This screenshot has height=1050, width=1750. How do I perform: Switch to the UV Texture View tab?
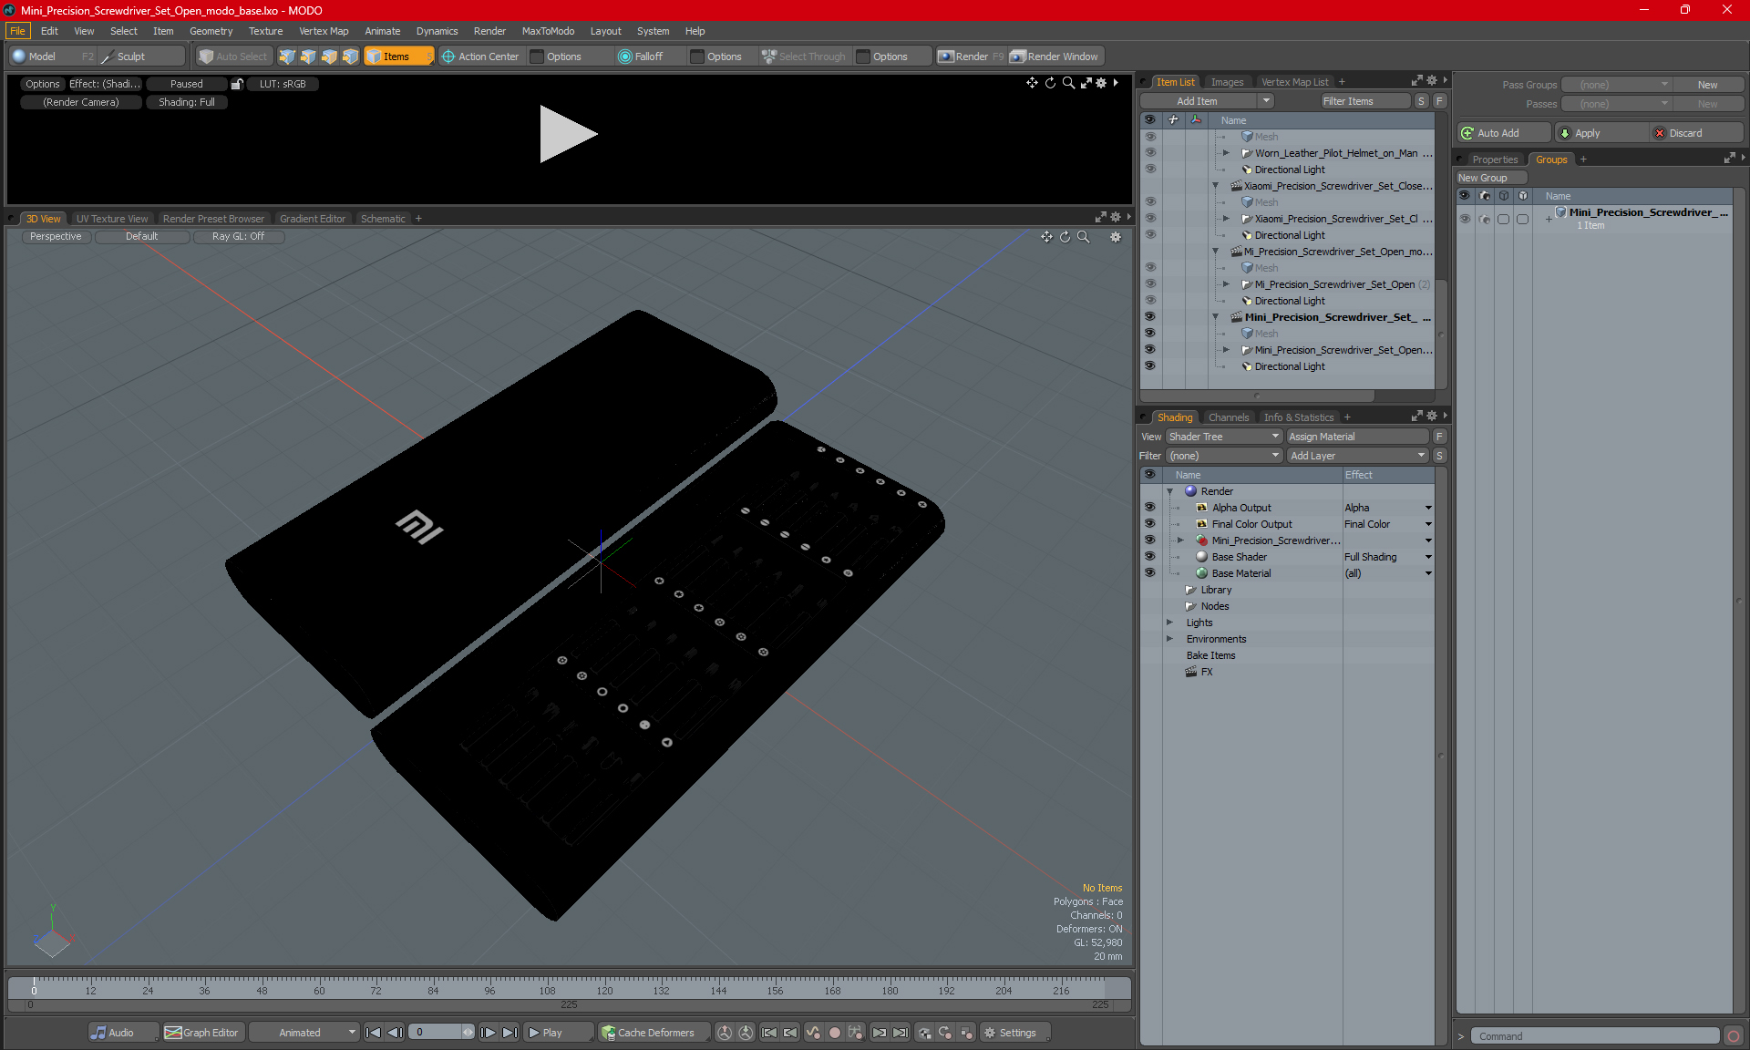(x=111, y=219)
